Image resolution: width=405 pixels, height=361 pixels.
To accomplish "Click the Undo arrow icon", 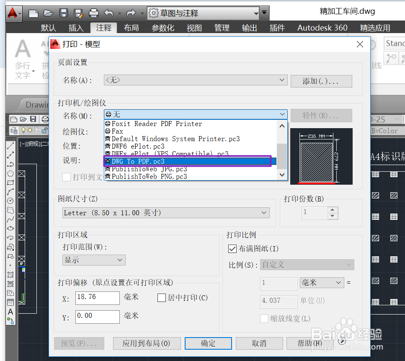I will click(109, 13).
